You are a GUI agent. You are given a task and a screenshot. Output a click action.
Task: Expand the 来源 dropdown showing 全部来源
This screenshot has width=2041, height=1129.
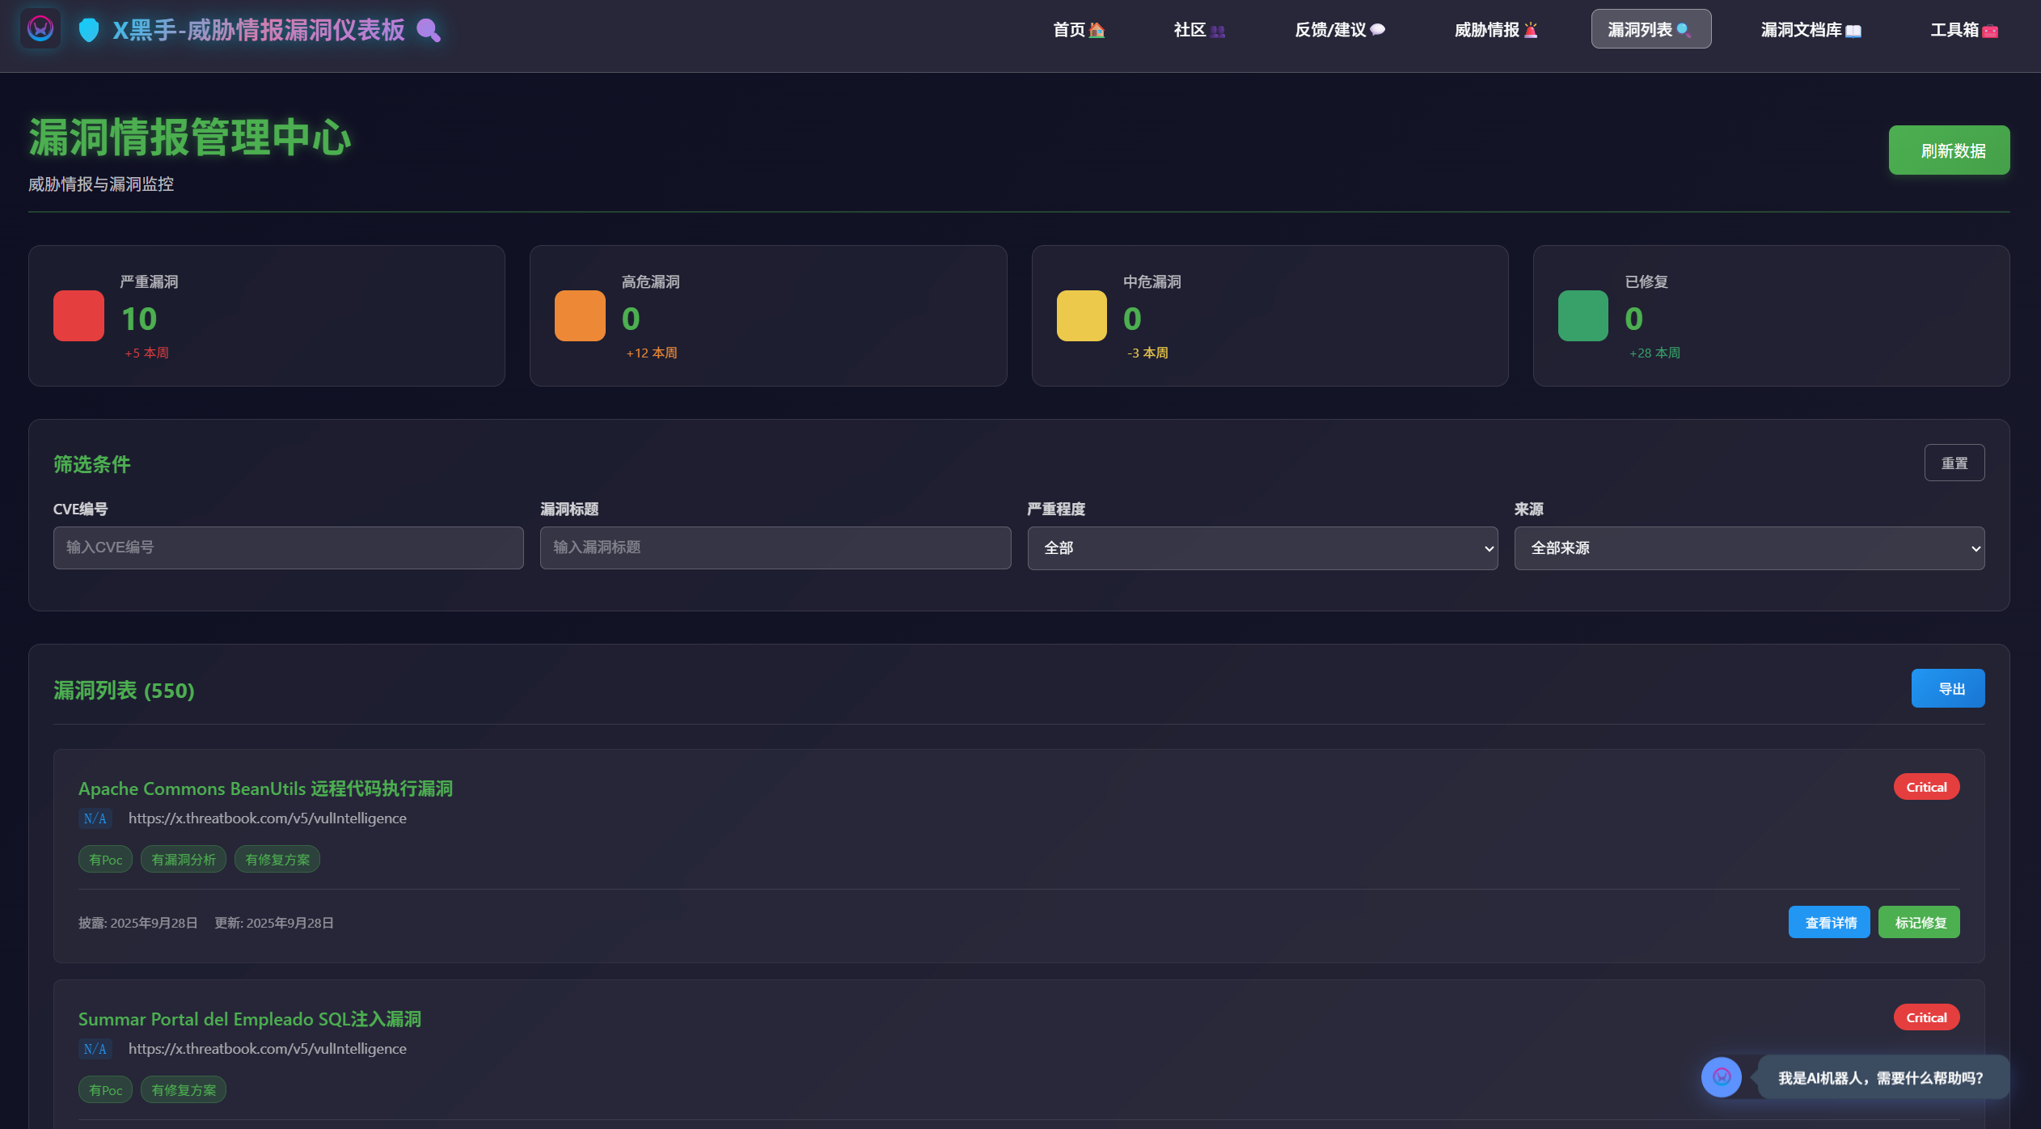1749,548
